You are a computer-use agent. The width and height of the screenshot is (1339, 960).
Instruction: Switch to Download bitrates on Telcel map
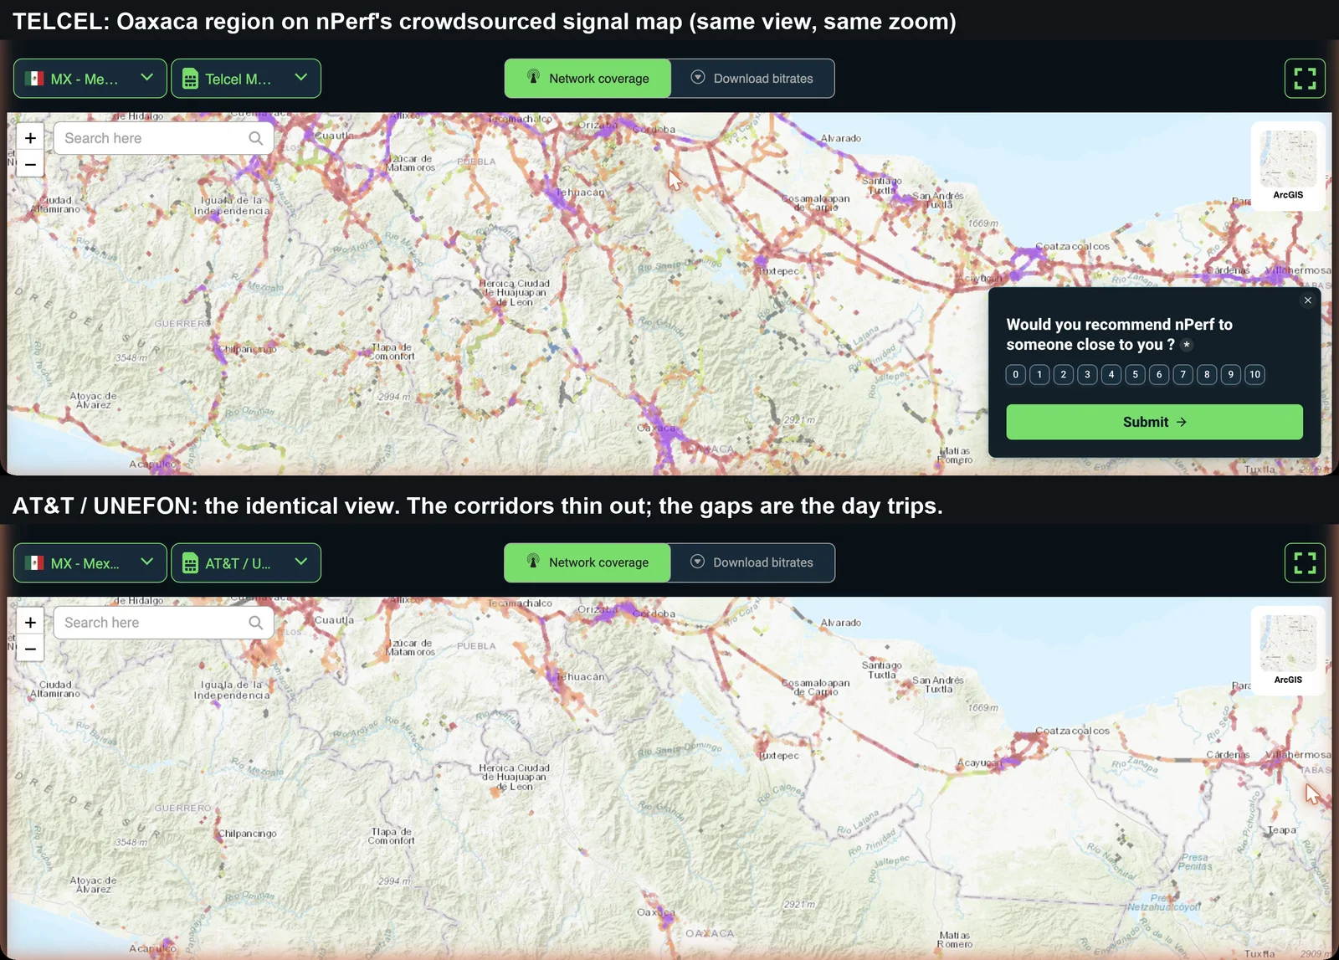coord(752,79)
